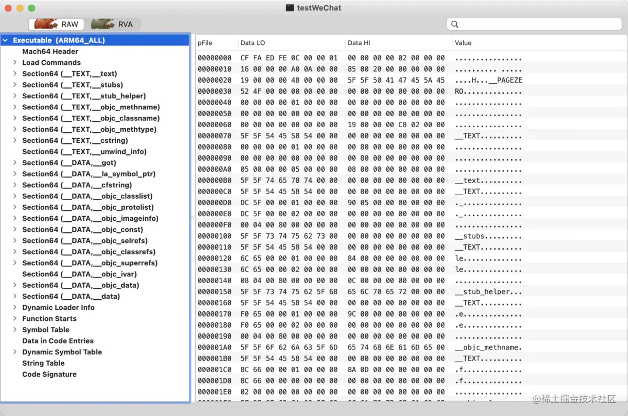Image resolution: width=628 pixels, height=416 pixels.
Task: Expand Section64 (__TEXT,__objc_classname) node
Action: coord(15,118)
